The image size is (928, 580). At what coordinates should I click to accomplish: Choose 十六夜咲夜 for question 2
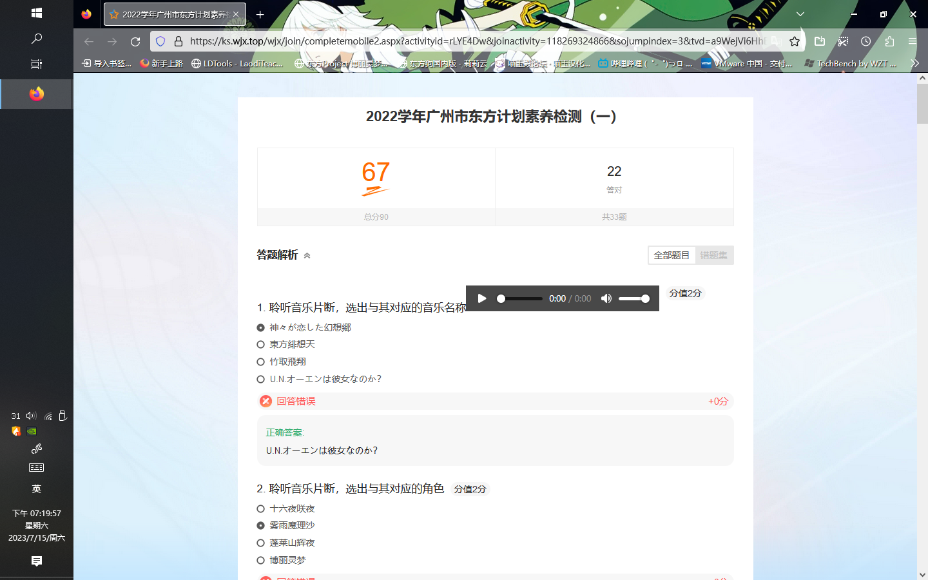(260, 508)
